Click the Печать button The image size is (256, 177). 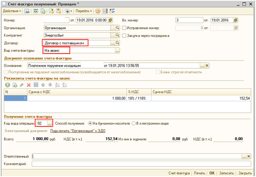click(x=200, y=173)
